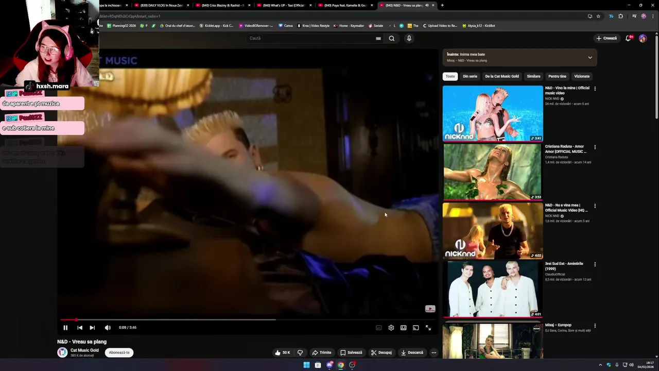
Task: Cast the video to a TV
Action: click(x=416, y=328)
